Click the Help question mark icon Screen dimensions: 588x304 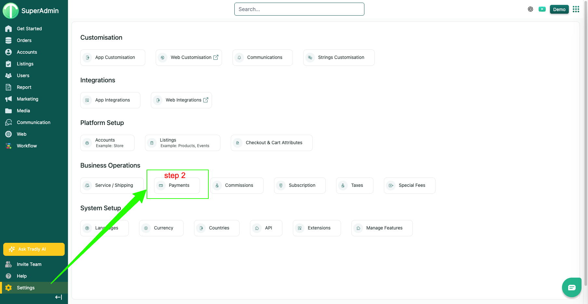coord(8,276)
